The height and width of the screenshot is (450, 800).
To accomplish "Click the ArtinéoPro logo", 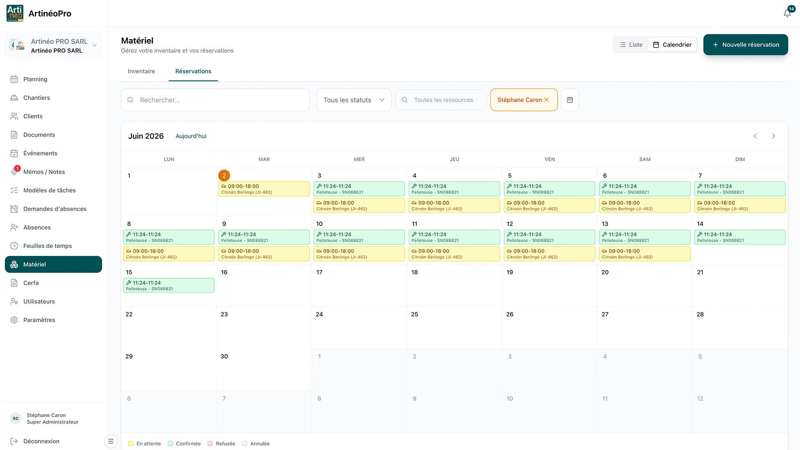I will point(15,13).
